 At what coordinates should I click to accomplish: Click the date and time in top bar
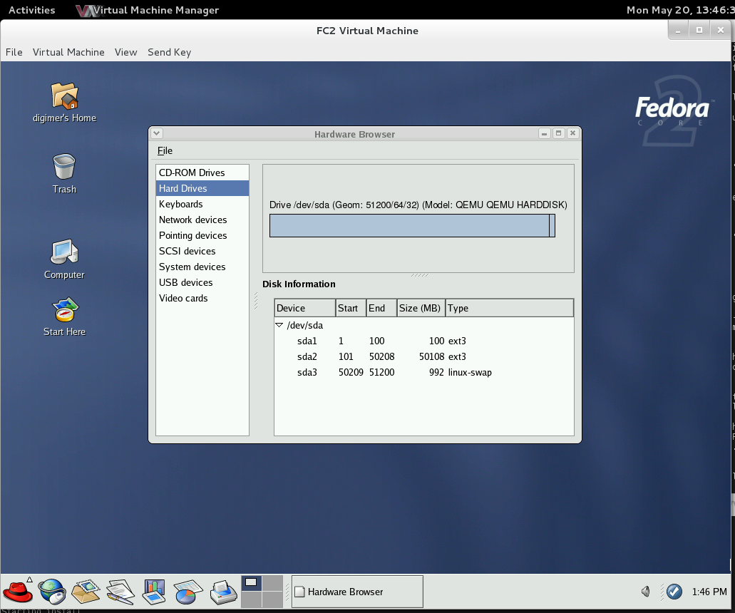pos(680,10)
